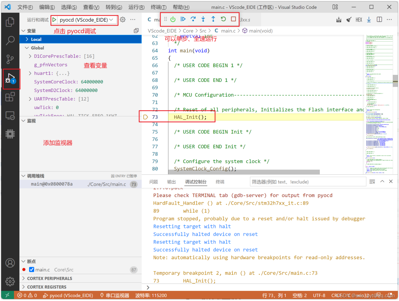This screenshot has width=399, height=301.
Task: Open editor more actions menu
Action: (389, 20)
